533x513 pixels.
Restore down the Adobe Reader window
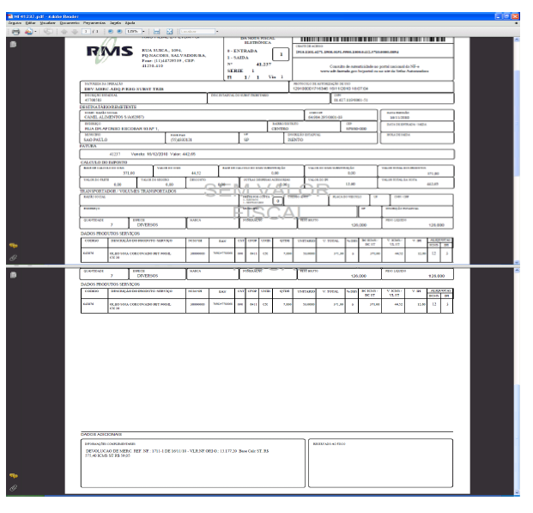click(x=506, y=16)
